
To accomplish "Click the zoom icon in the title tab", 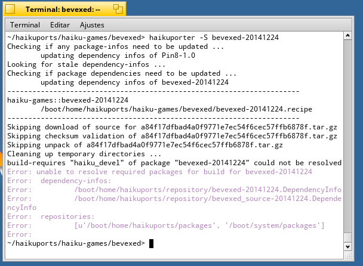I will click(118, 9).
